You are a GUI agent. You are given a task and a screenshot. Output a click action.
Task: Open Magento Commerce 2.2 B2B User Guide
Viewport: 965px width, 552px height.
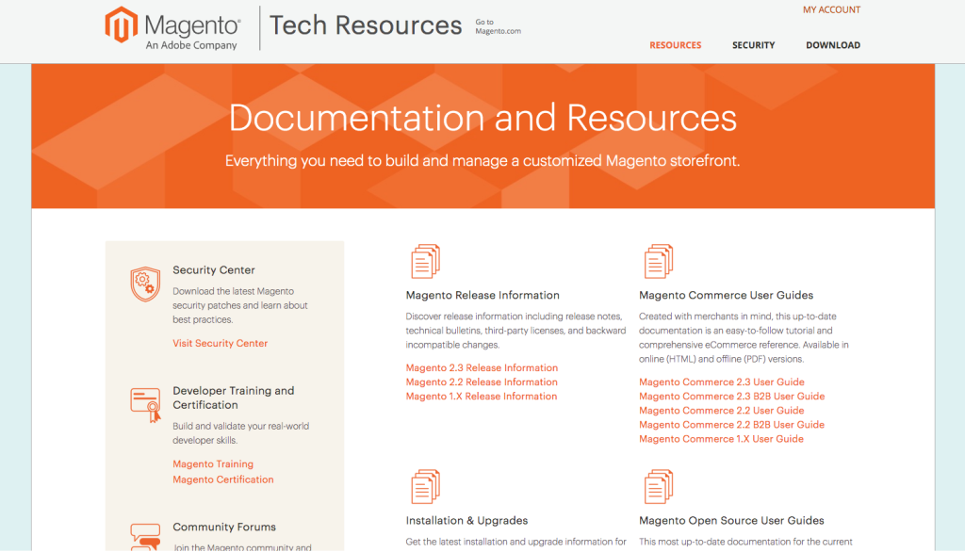pos(731,425)
